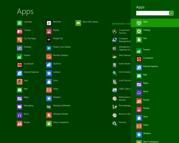179x143 pixels.
Task: Open Services admin tool icon
Action: pyautogui.click(x=115, y=124)
